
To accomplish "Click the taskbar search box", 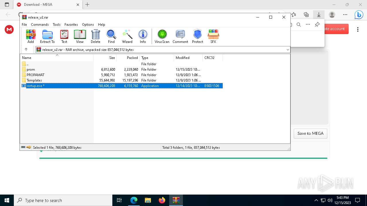I will pos(63,200).
